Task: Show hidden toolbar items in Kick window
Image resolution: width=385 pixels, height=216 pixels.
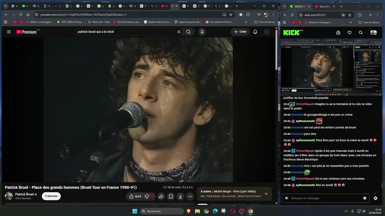Action: pyautogui.click(x=370, y=15)
